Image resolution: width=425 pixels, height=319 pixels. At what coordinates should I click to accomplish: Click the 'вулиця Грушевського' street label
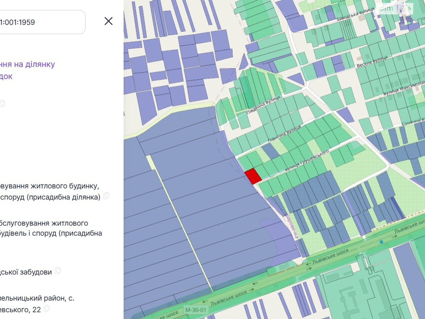point(307,160)
